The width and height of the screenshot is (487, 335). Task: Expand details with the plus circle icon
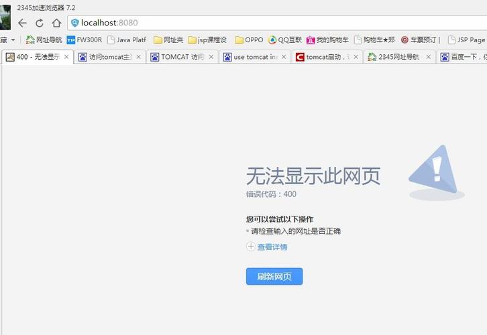pos(251,247)
